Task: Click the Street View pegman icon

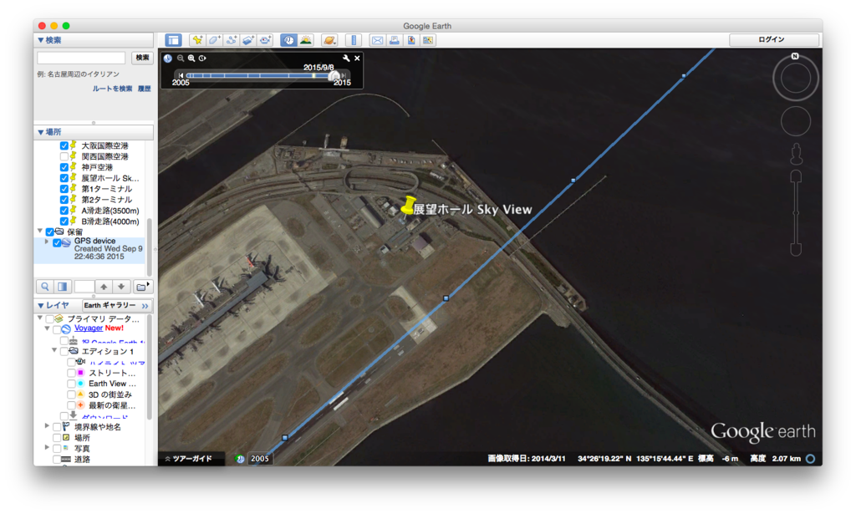Action: [797, 154]
